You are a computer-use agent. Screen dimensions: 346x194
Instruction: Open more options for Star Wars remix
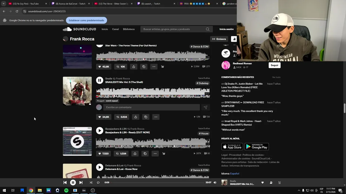pos(154,67)
